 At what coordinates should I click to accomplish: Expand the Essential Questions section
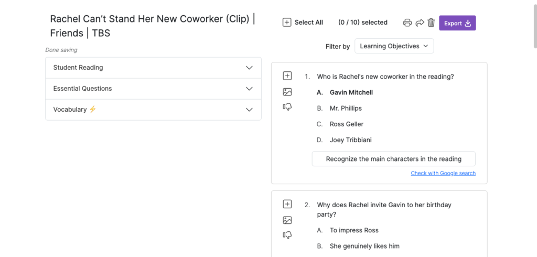[153, 89]
